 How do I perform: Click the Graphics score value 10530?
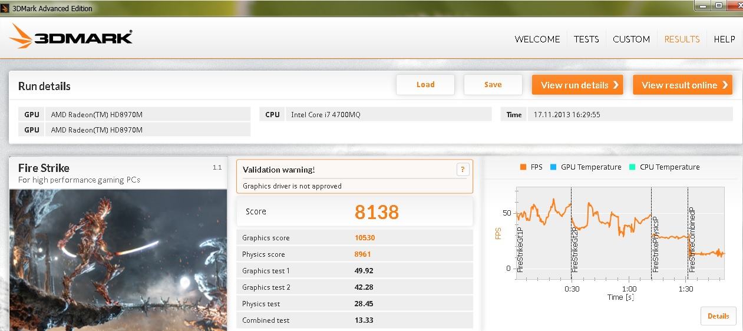tap(365, 238)
